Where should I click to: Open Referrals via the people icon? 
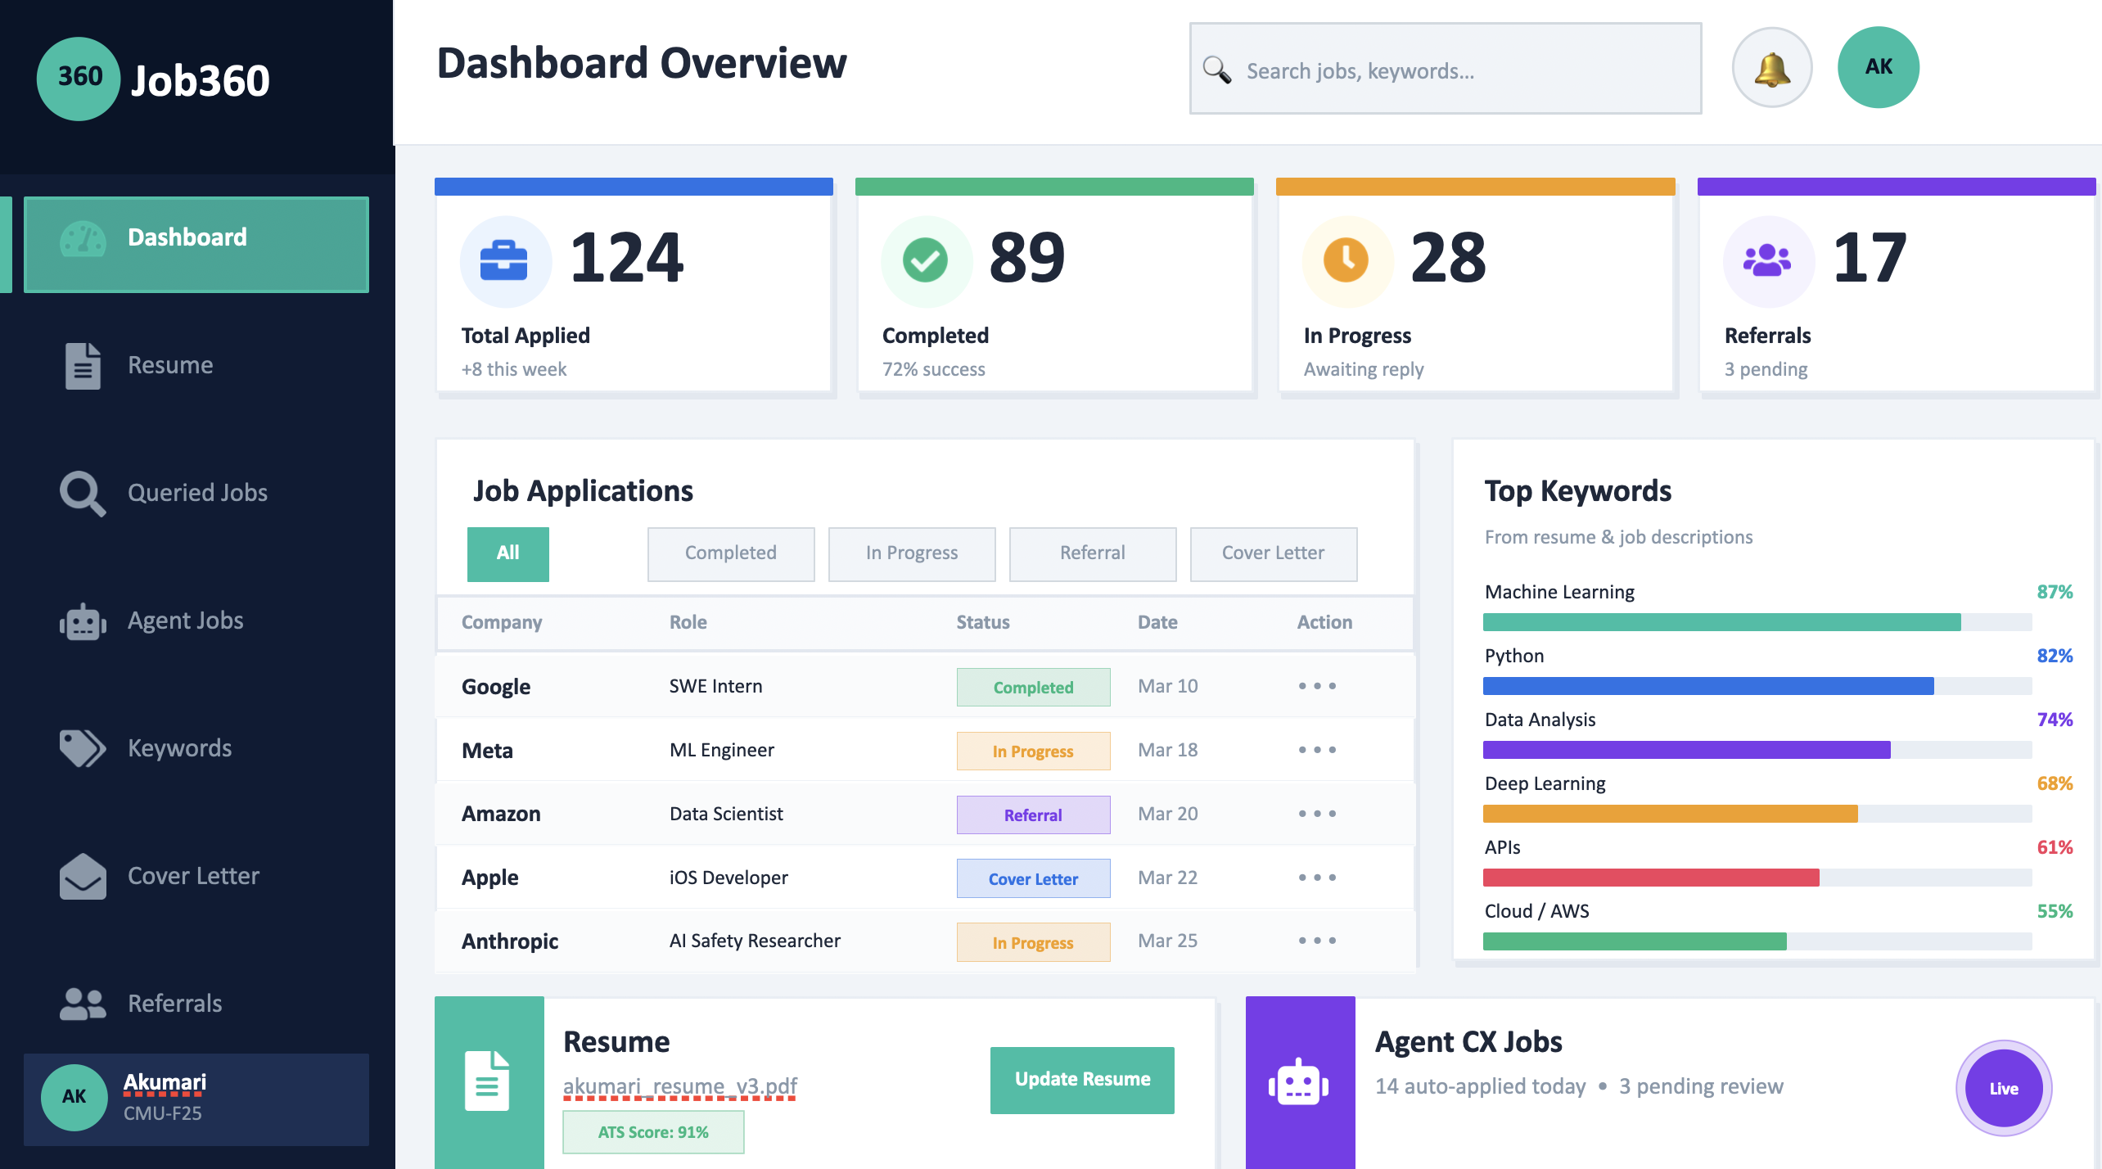[x=174, y=1003]
